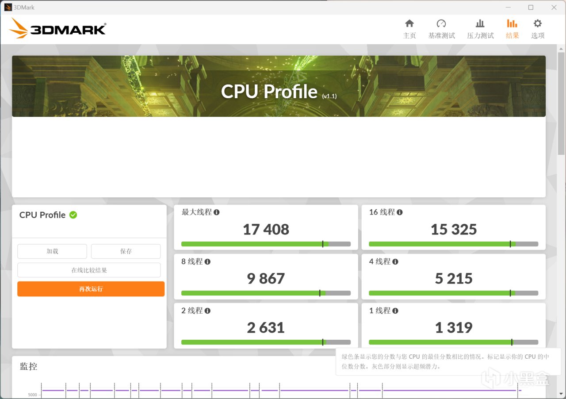Close the 3DMark window
Image resolution: width=566 pixels, height=399 pixels.
(554, 7)
